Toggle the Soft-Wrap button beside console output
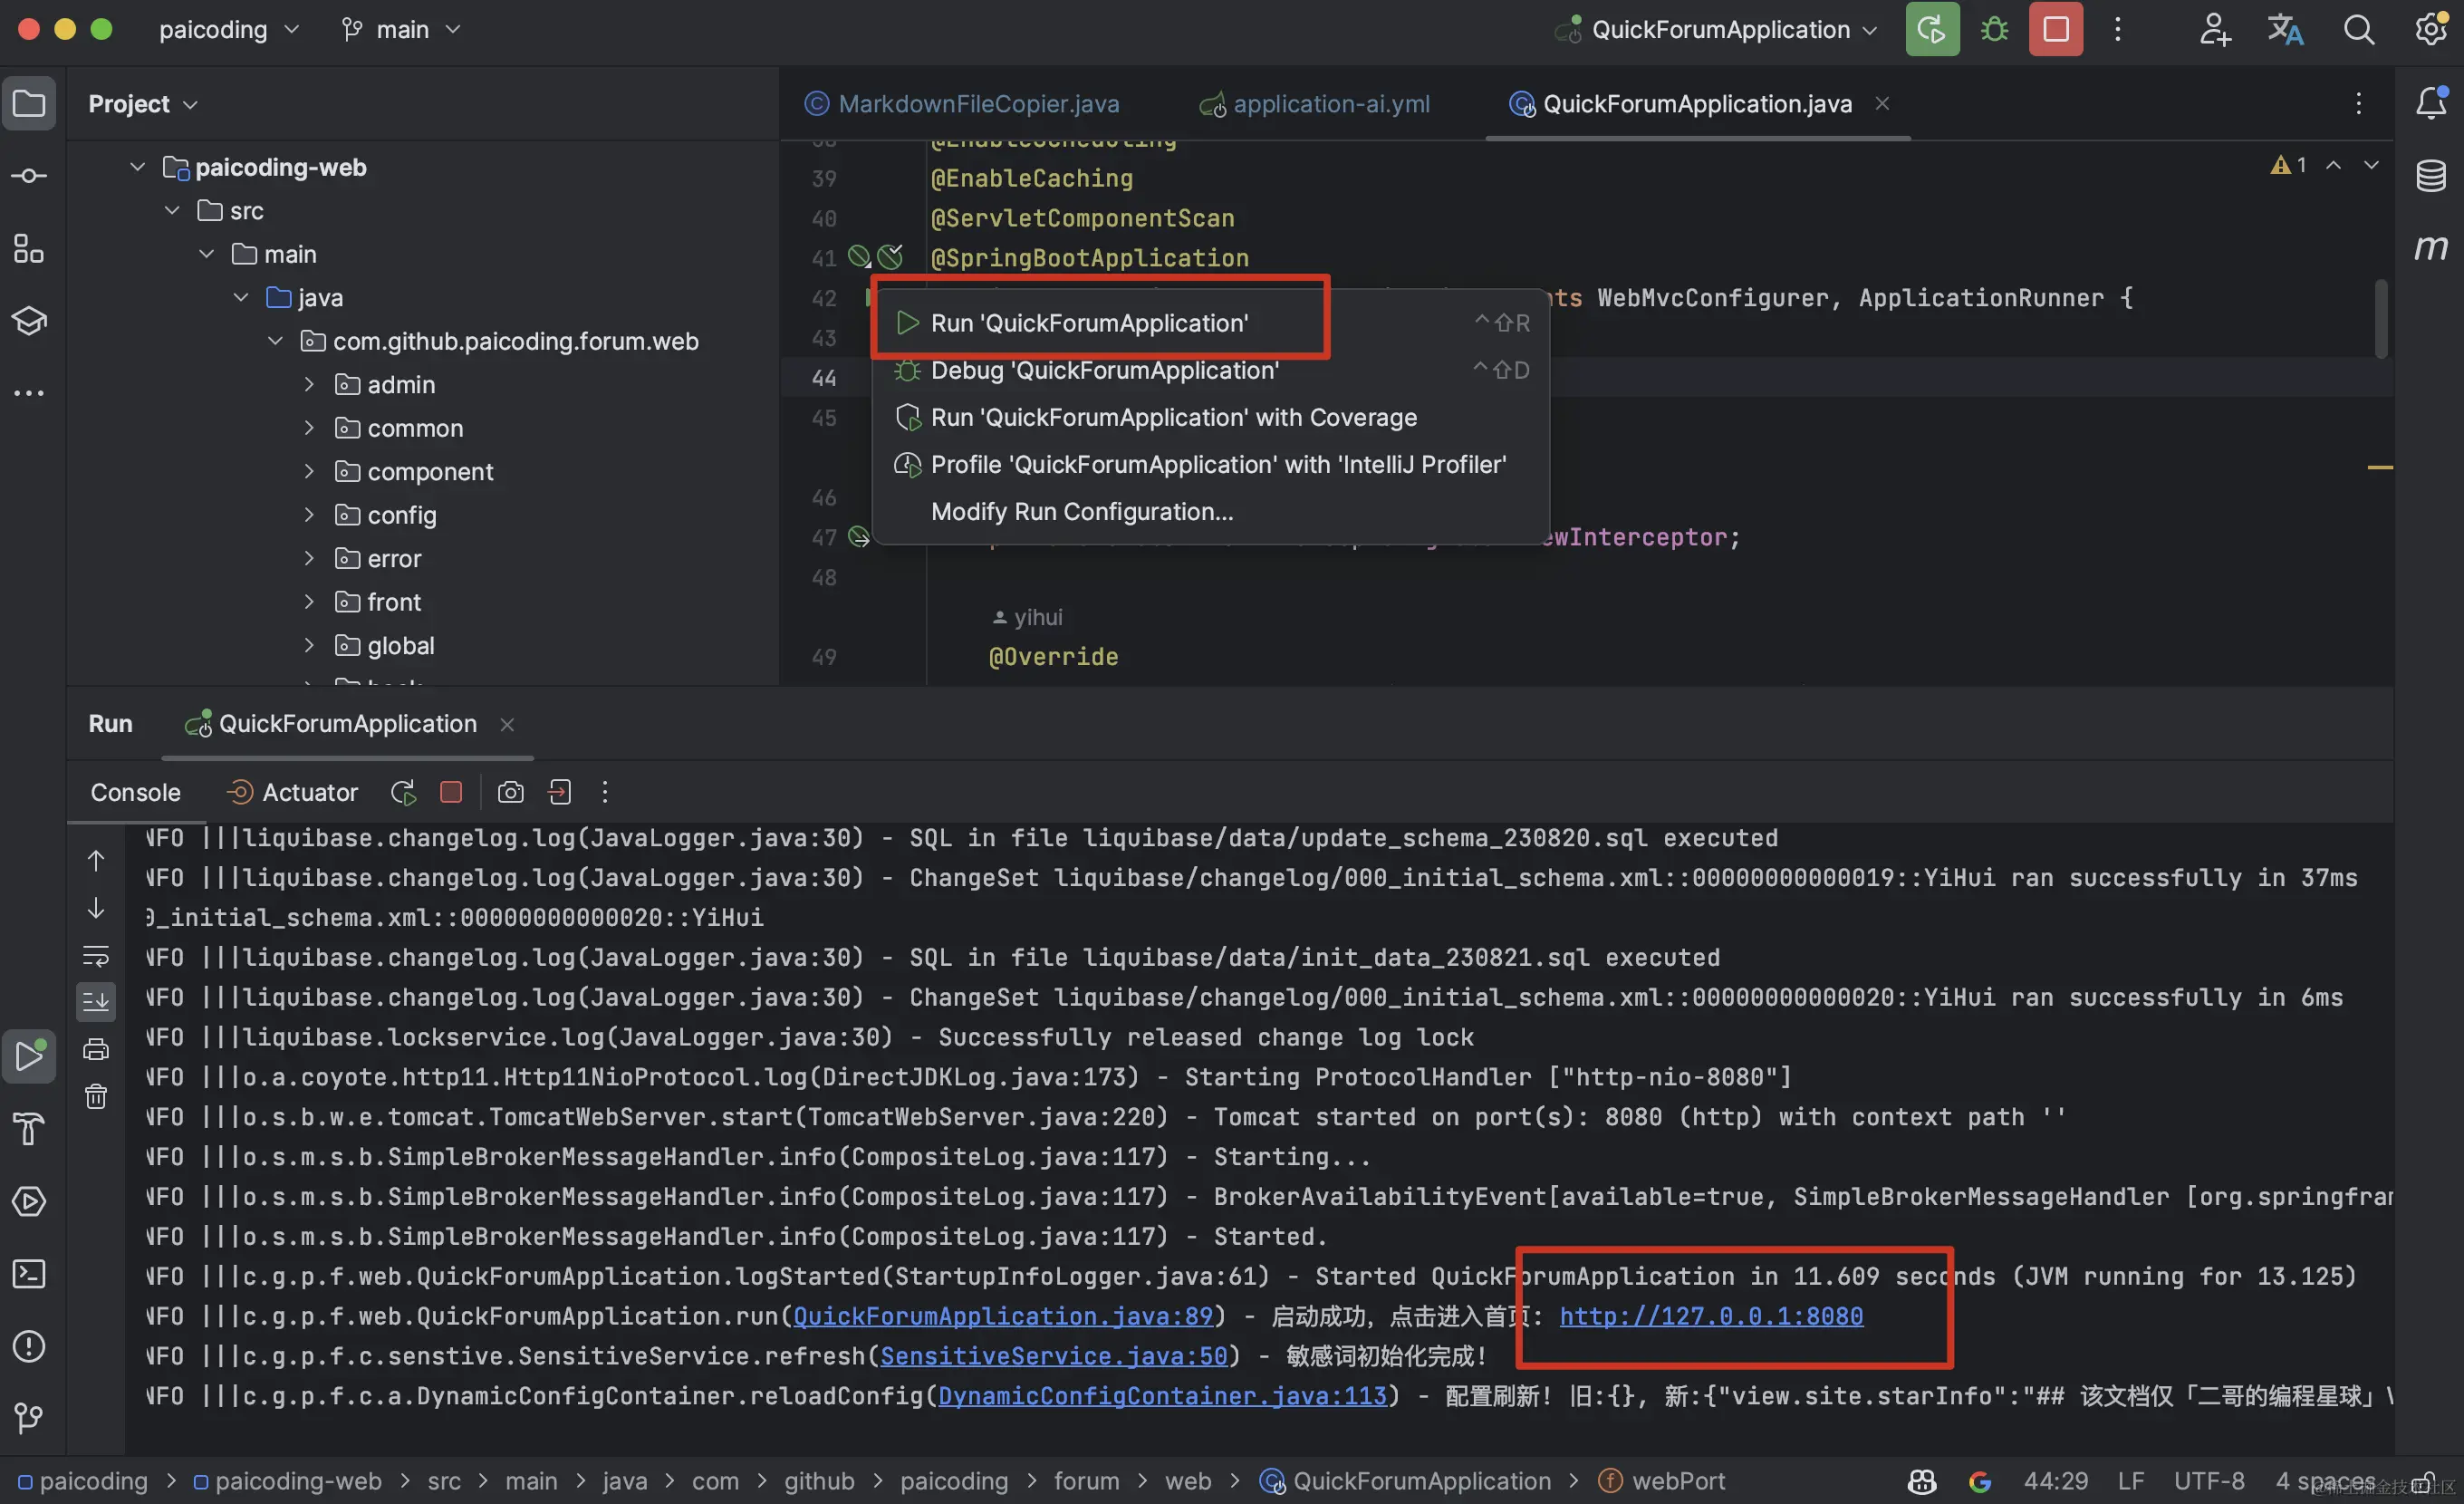The width and height of the screenshot is (2464, 1504). coord(96,956)
